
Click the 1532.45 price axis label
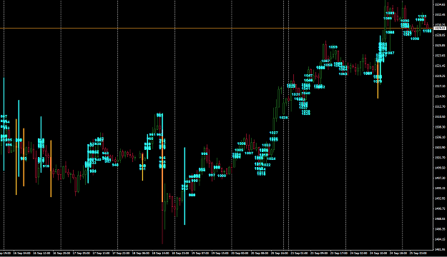click(441, 14)
